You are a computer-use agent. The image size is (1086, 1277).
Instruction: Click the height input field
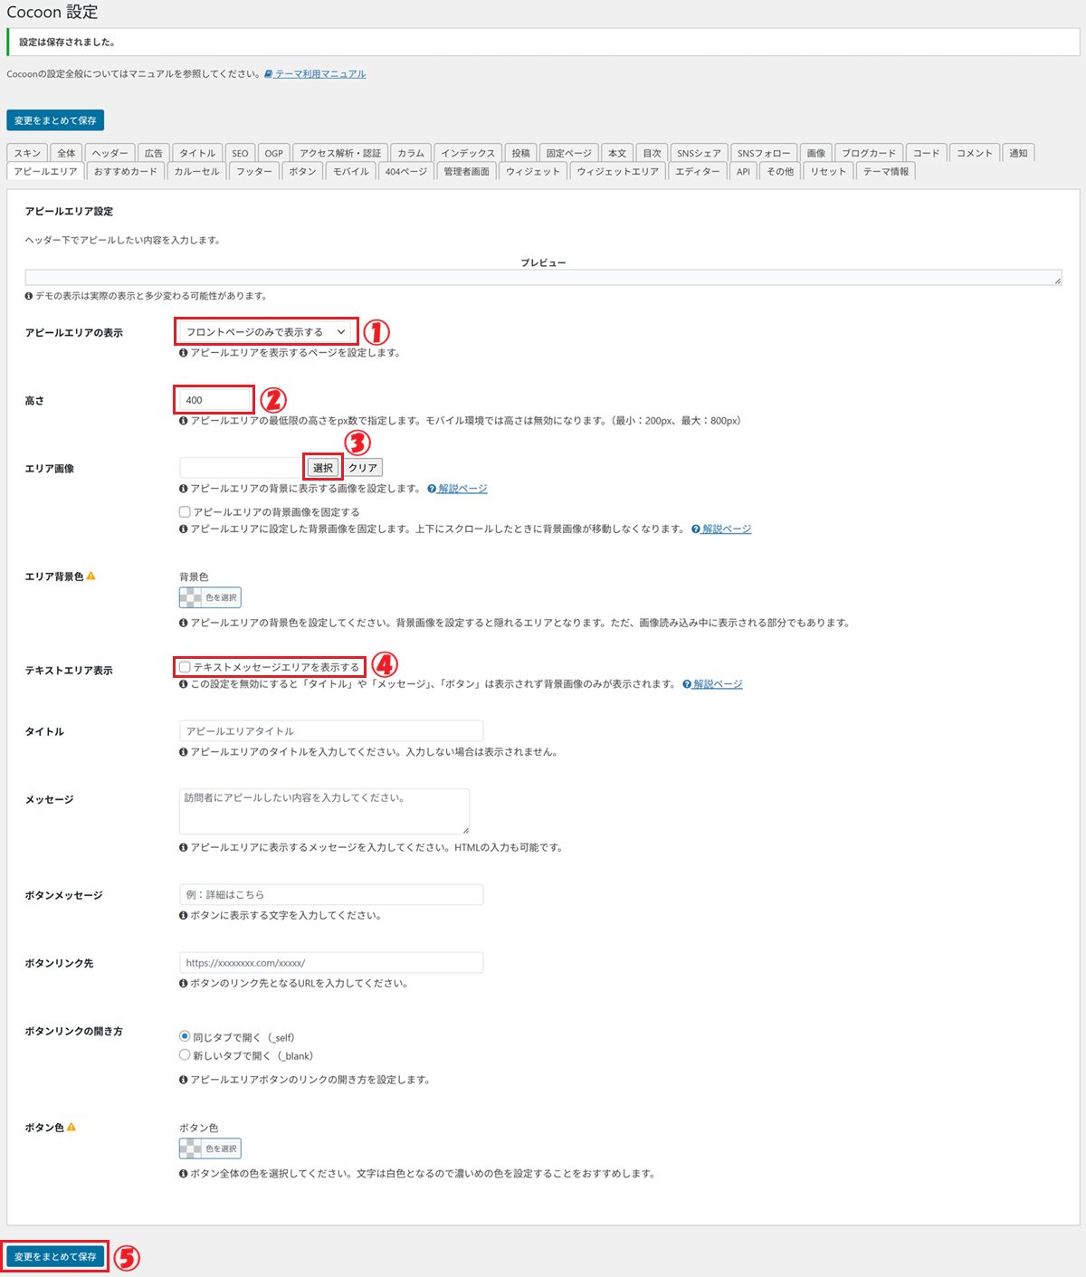pyautogui.click(x=214, y=400)
